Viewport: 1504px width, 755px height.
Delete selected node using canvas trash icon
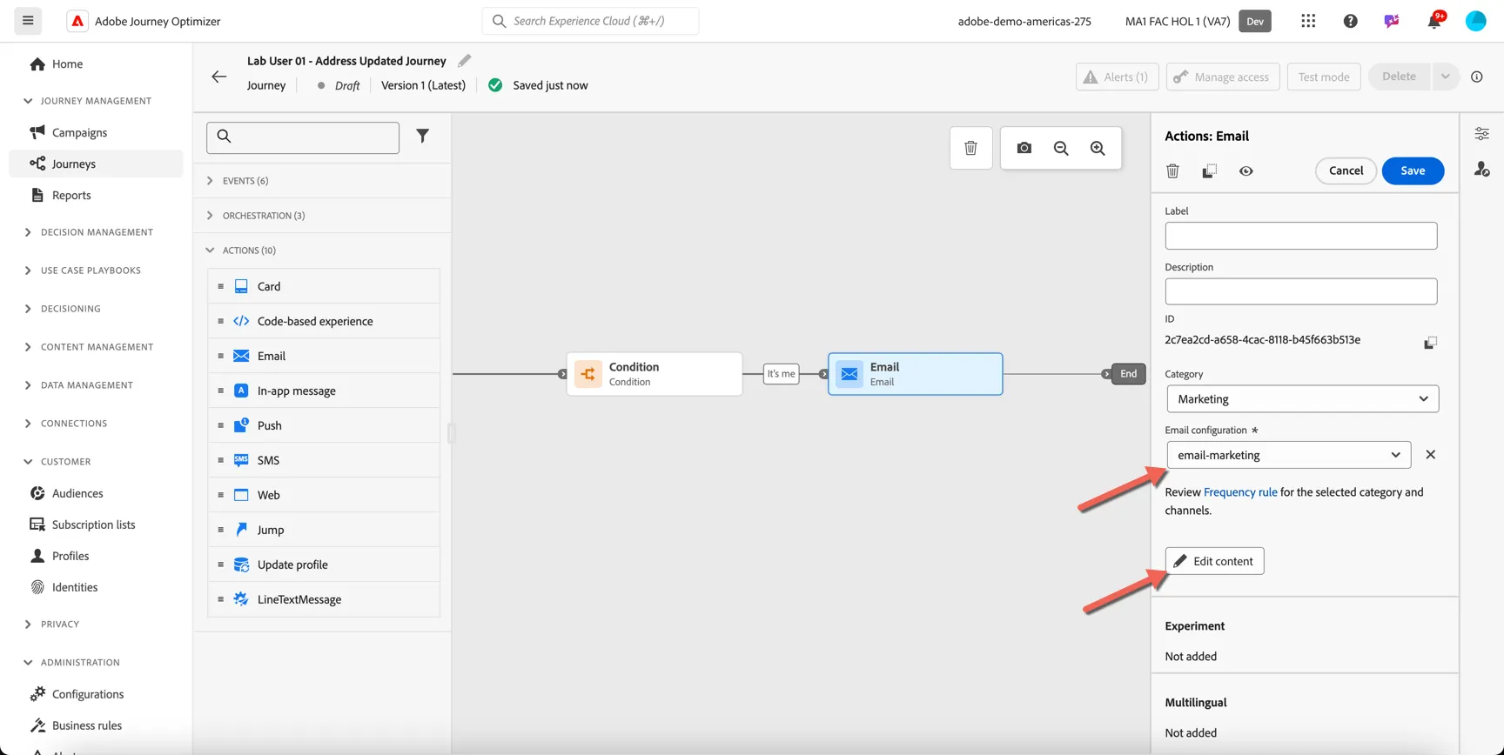[x=970, y=148]
